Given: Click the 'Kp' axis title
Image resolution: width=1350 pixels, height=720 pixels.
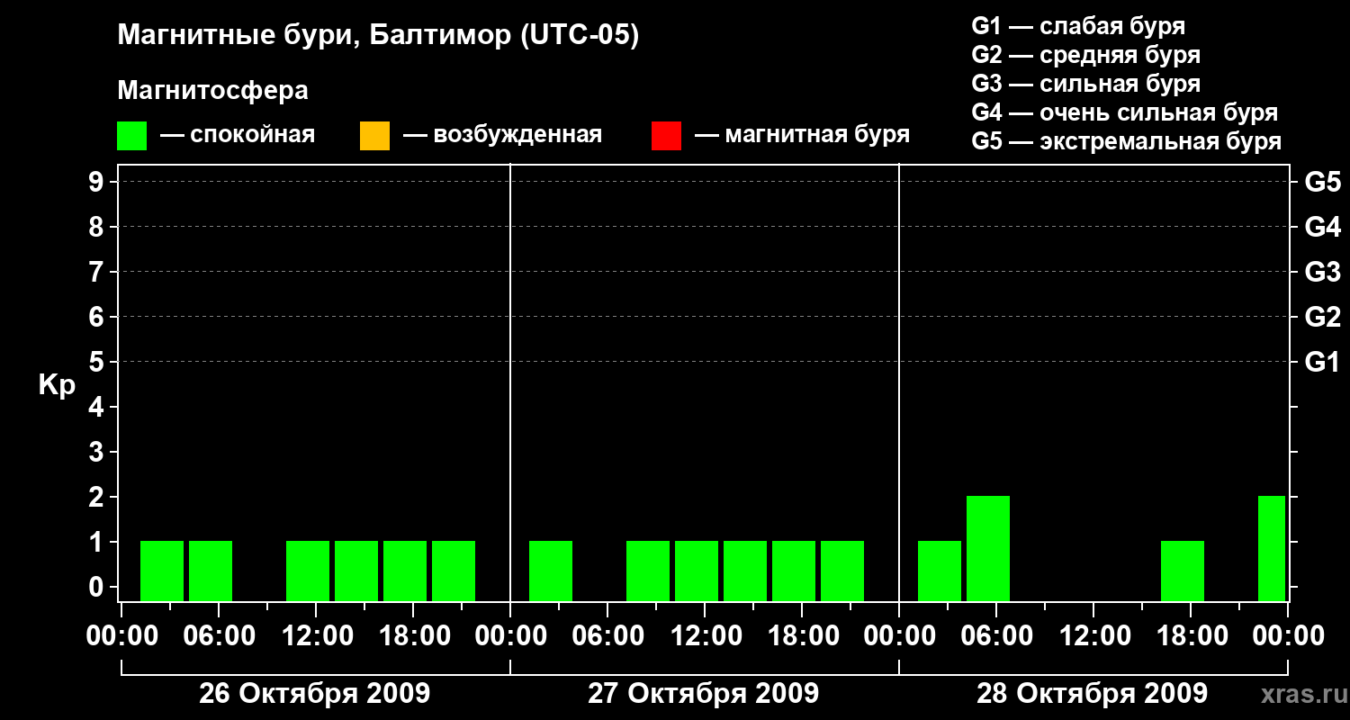Looking at the screenshot, I should [x=57, y=385].
